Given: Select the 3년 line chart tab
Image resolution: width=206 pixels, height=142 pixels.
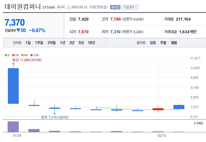Looking at the screenshot, I should [x=72, y=43].
